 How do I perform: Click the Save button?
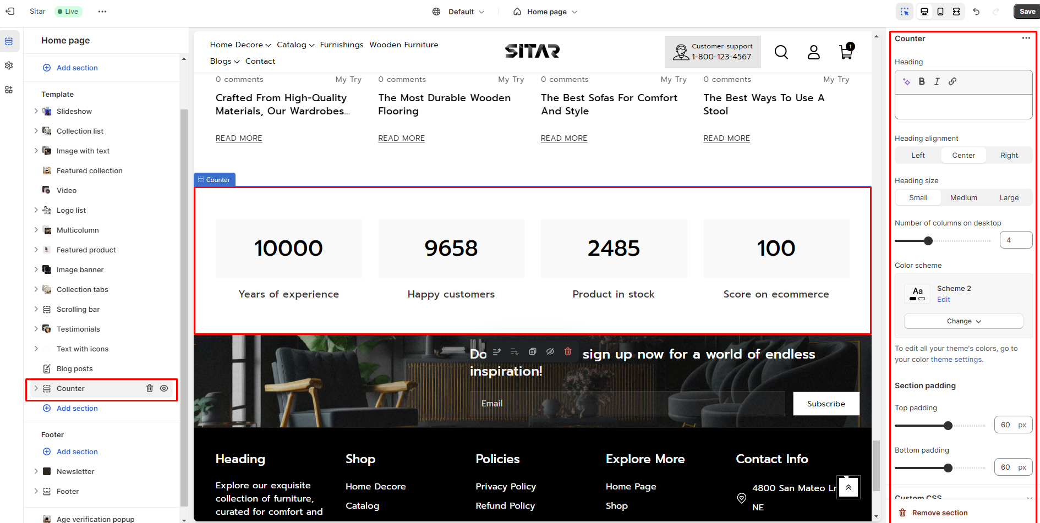[1027, 12]
